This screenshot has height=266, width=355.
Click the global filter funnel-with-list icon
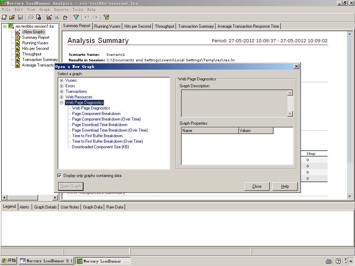106,17
